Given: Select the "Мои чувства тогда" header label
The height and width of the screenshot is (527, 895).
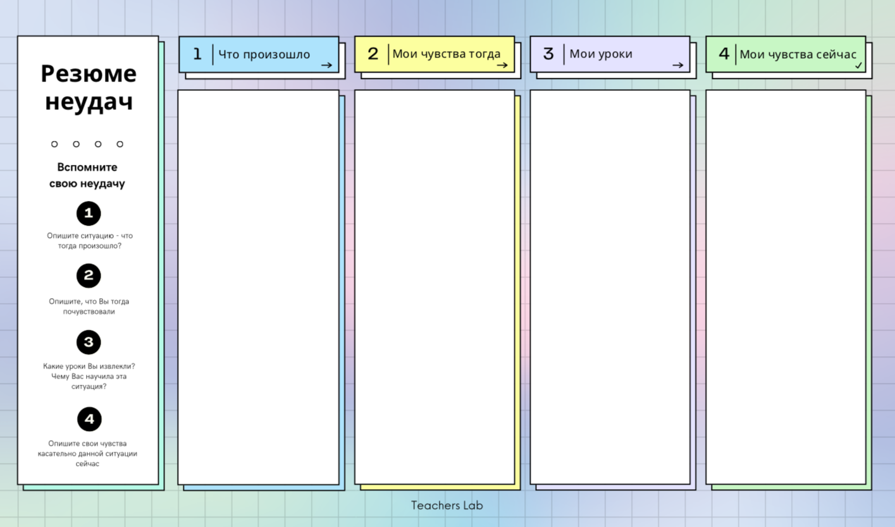Looking at the screenshot, I should coord(446,54).
